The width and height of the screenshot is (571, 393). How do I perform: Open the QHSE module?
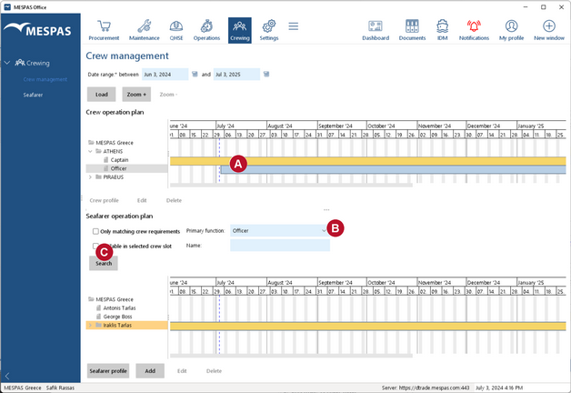[x=176, y=30]
